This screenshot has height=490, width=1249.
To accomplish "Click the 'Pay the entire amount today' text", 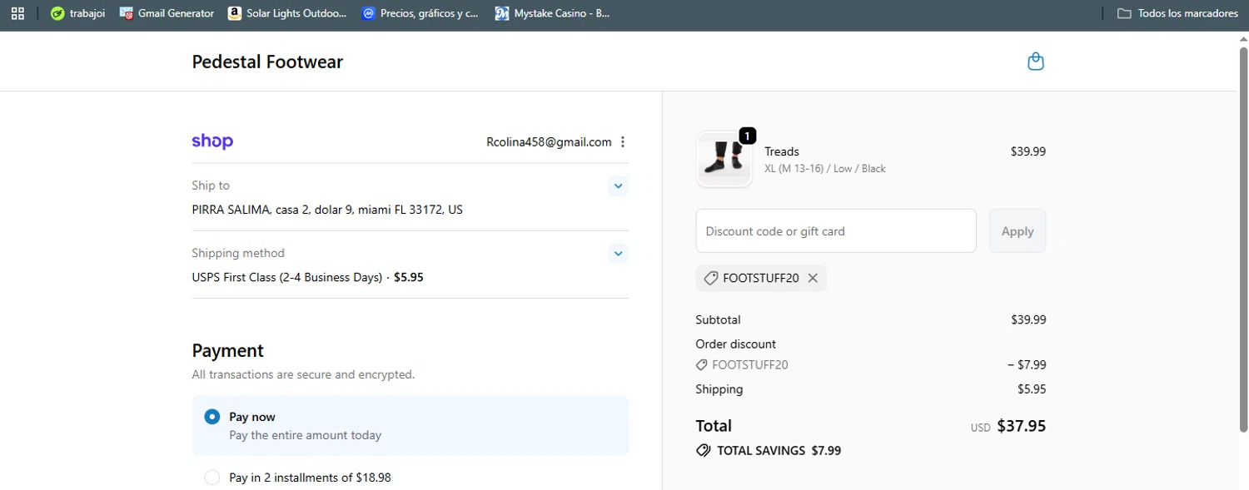I will [306, 435].
